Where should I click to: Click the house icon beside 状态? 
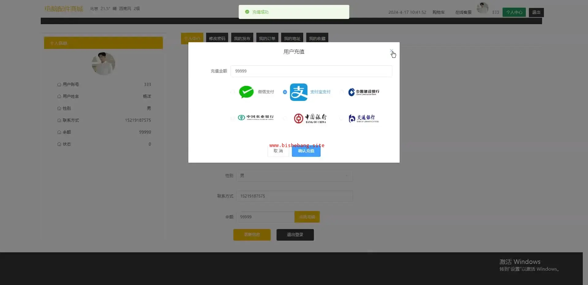[x=59, y=144]
